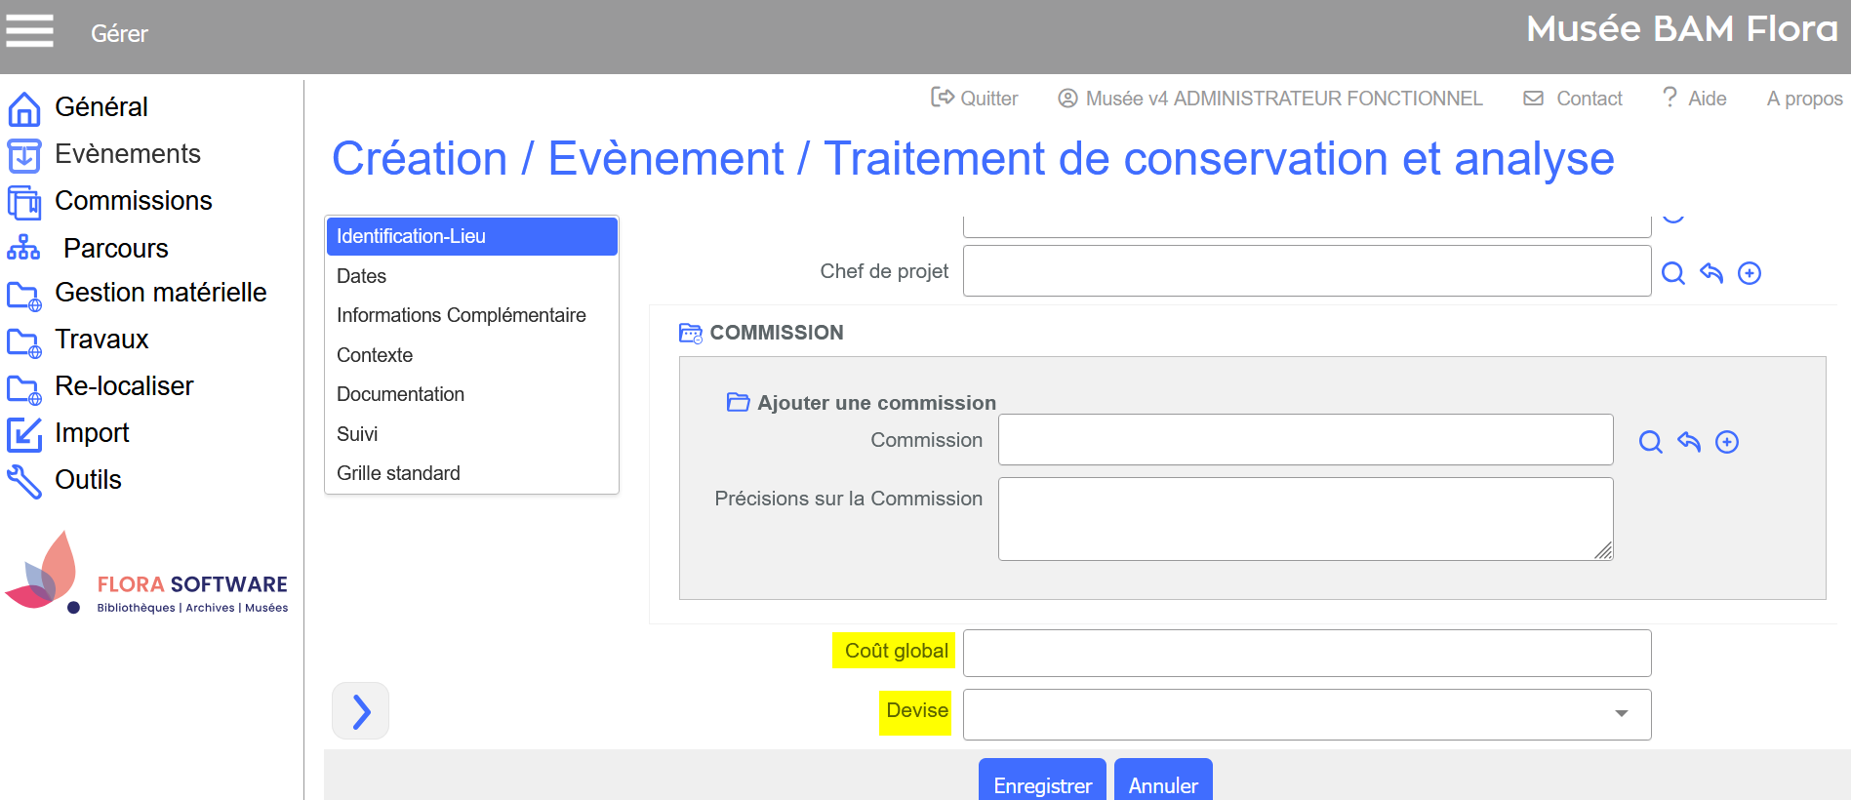Image resolution: width=1851 pixels, height=800 pixels.
Task: Click the Précisions sur la Commission textarea
Action: click(1305, 518)
